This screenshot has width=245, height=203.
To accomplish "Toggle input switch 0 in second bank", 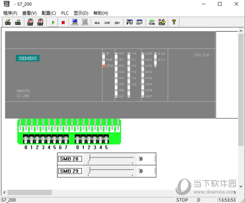I will pos(78,139).
